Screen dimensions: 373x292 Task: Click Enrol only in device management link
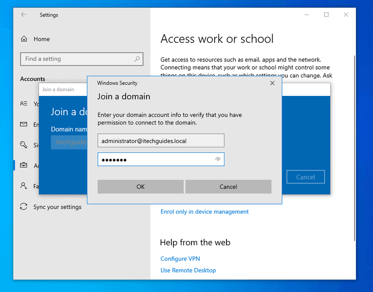click(205, 212)
